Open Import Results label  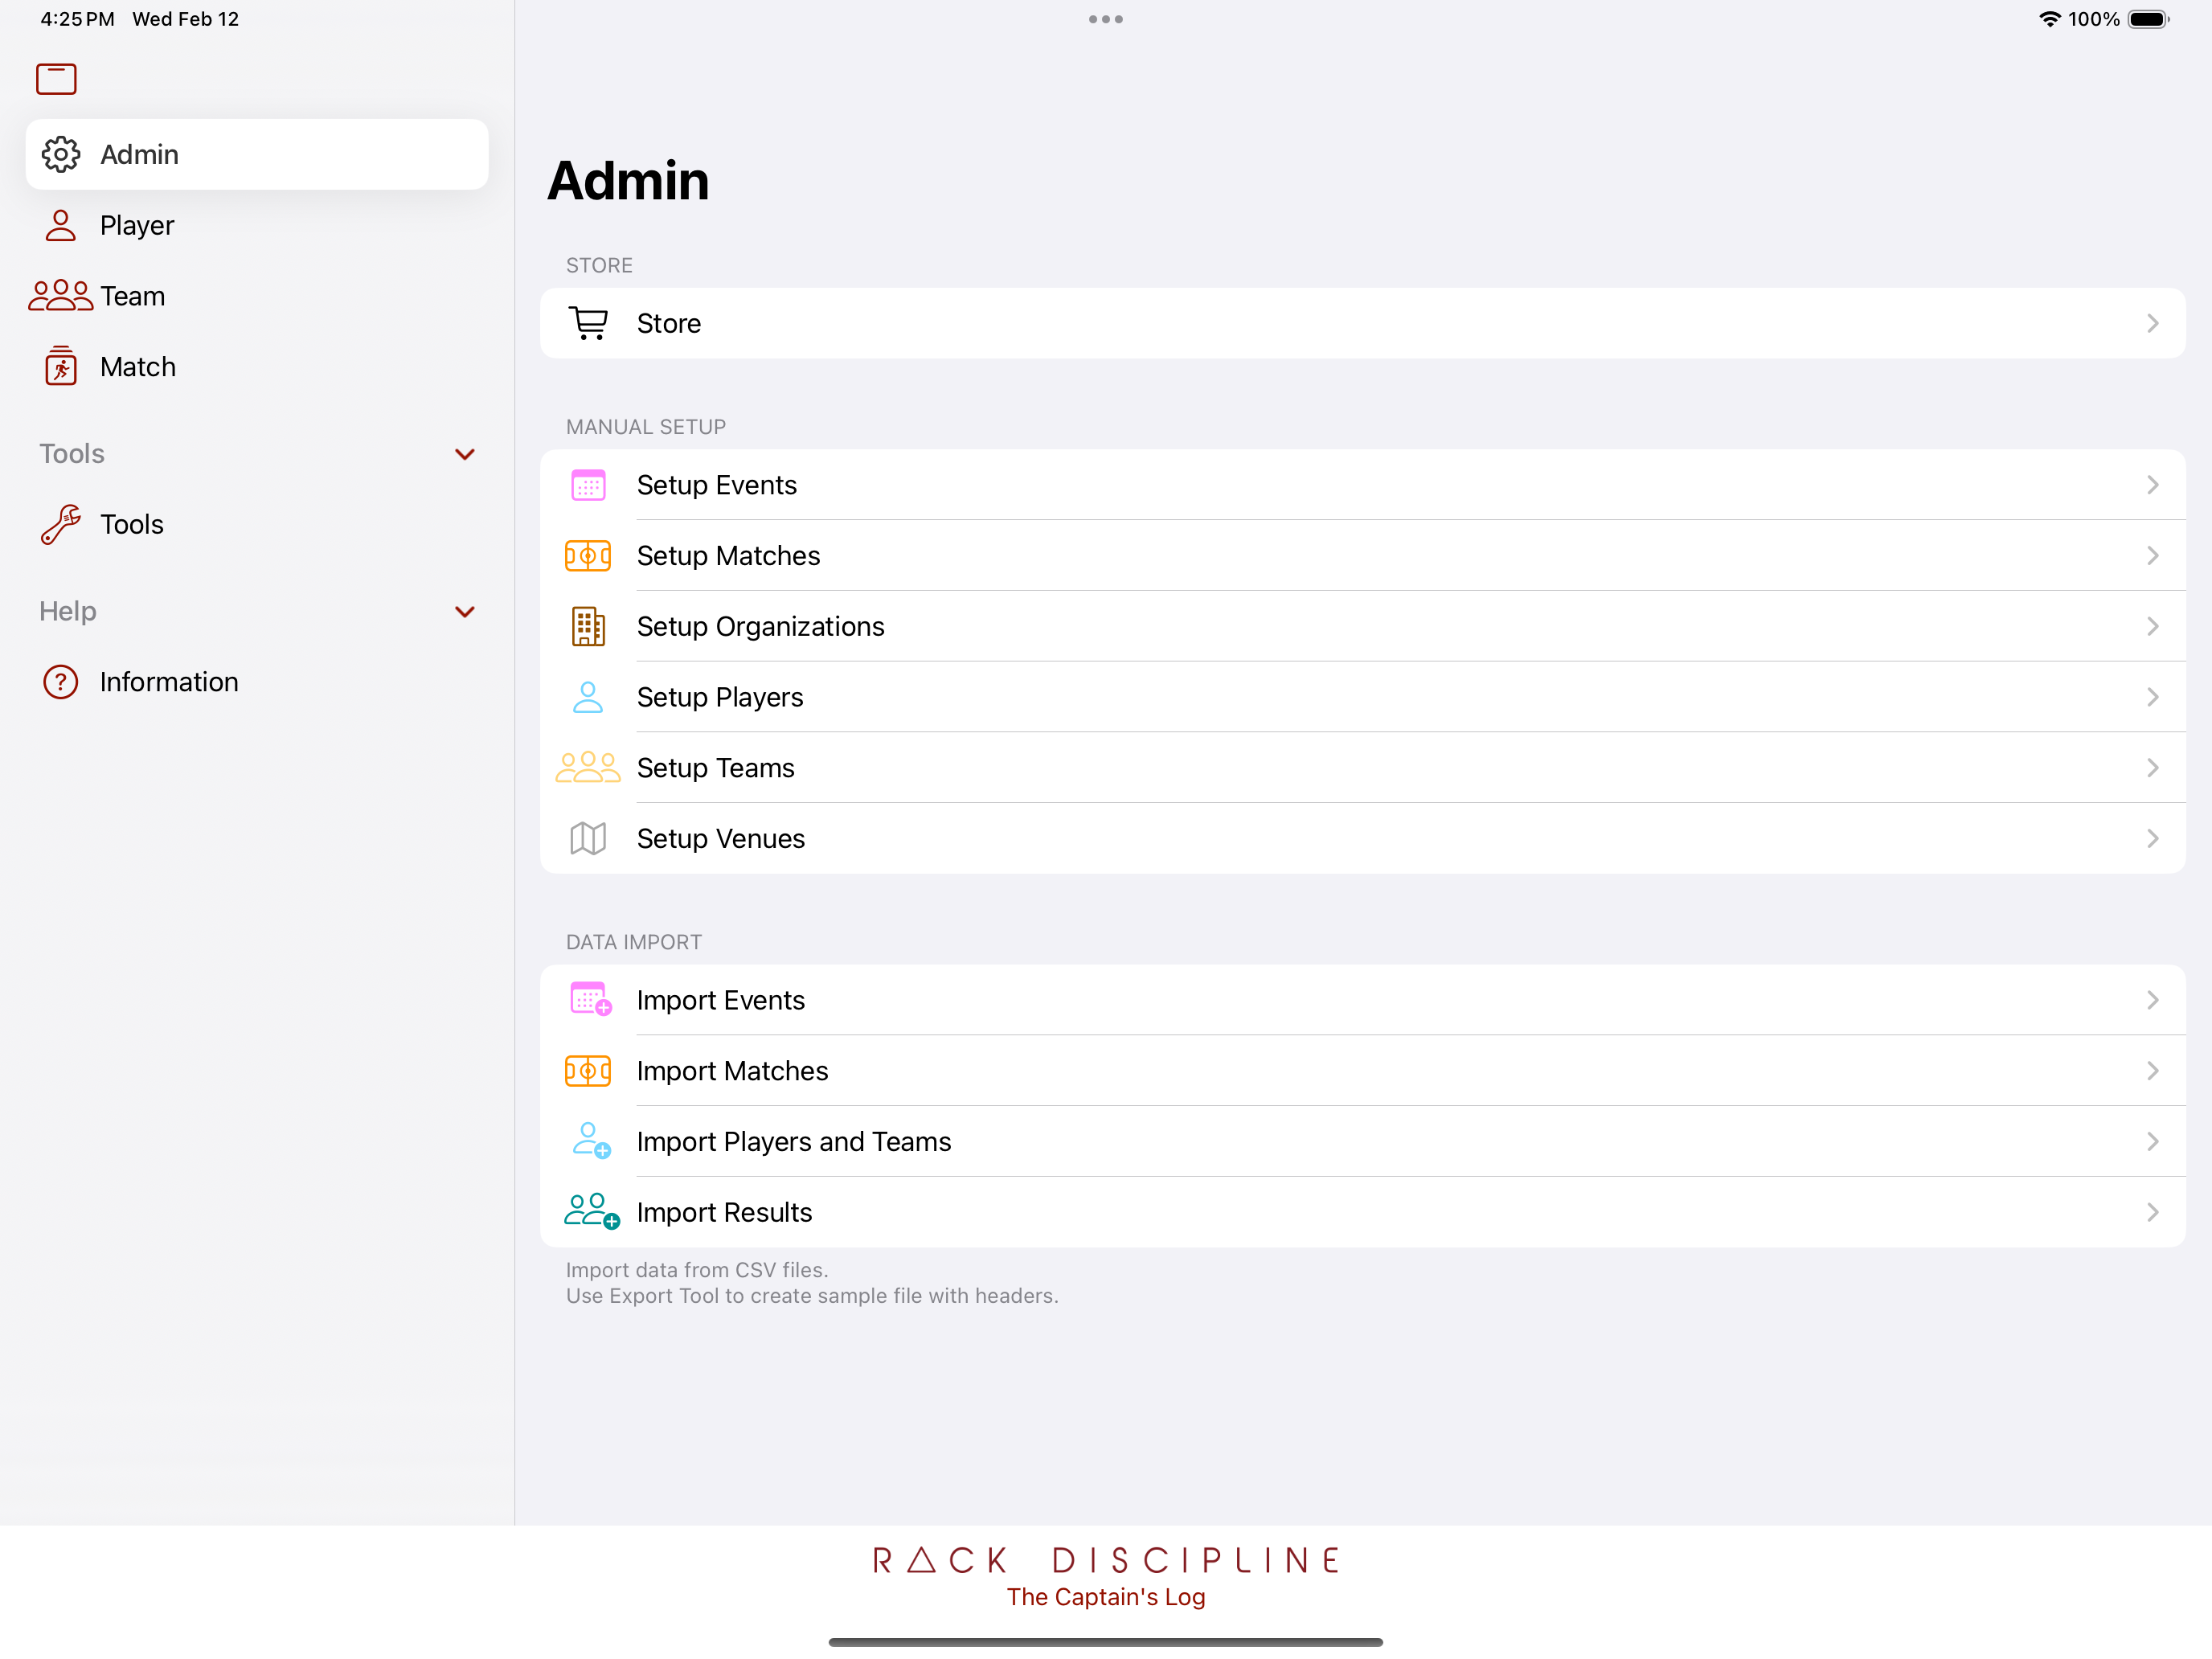[725, 1212]
